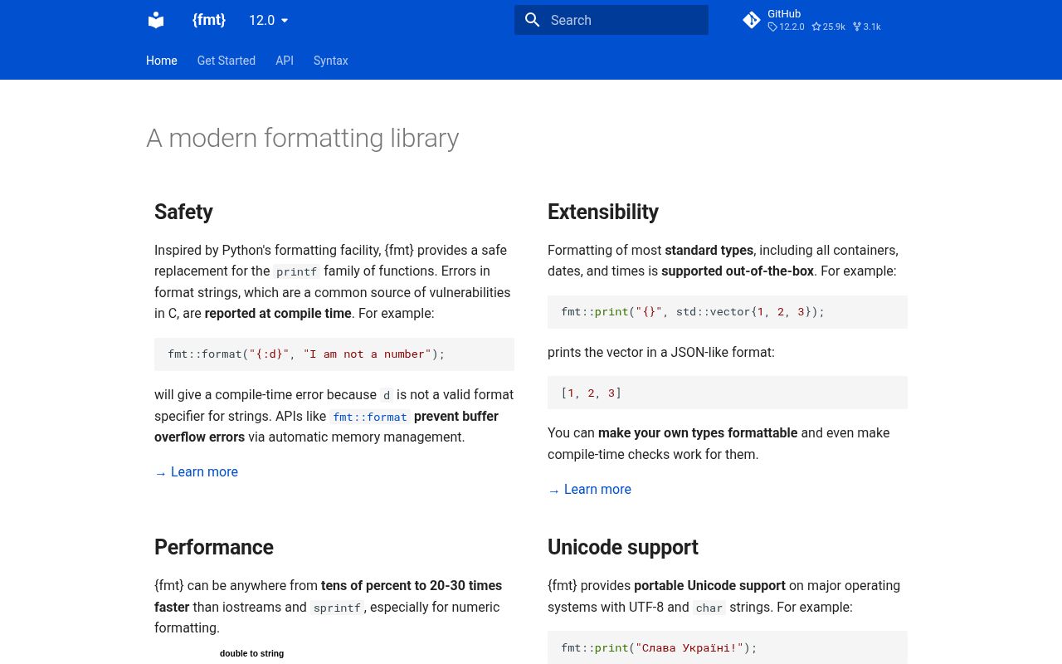This screenshot has width=1062, height=664.
Task: Click the [1, 2, 3] output block
Action: 728,393
